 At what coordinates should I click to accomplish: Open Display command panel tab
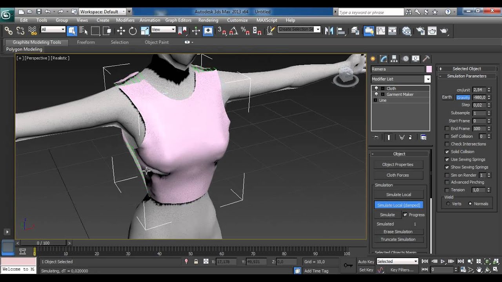pyautogui.click(x=416, y=59)
